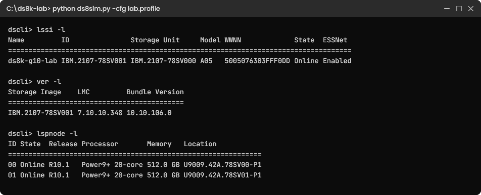Click the Online state in lssi output
Screen dimensions: 481x195
pos(306,61)
